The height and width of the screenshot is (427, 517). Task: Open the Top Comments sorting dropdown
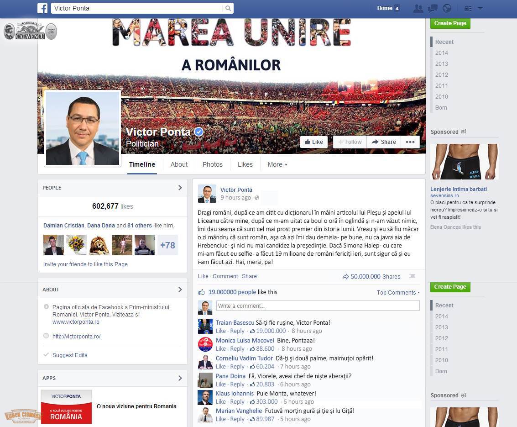click(x=398, y=293)
